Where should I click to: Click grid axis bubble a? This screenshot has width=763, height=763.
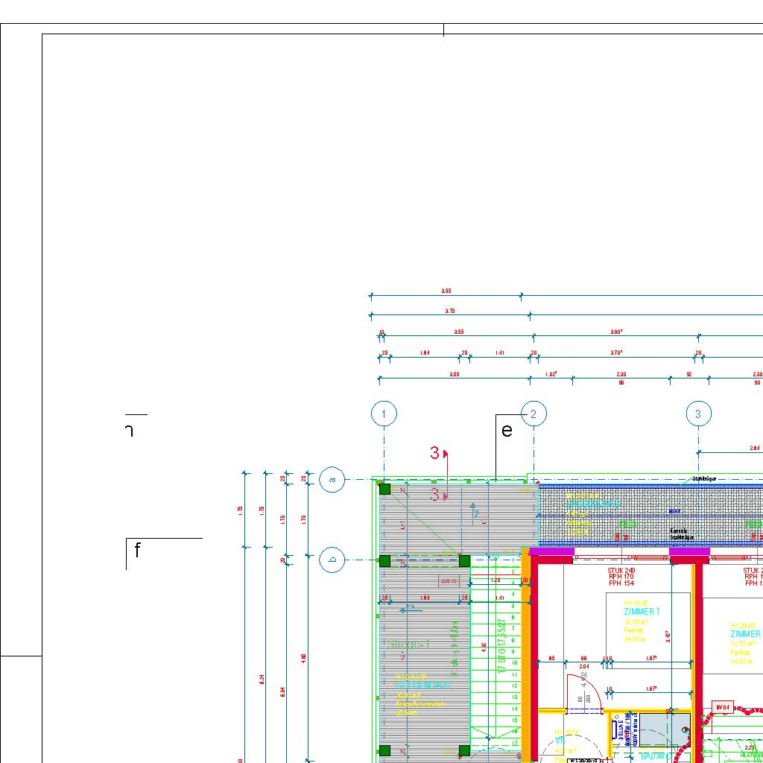pyautogui.click(x=332, y=481)
